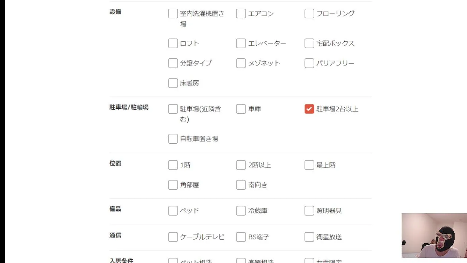The image size is (467, 263).
Task: Check the 最上階 option
Action: click(309, 165)
